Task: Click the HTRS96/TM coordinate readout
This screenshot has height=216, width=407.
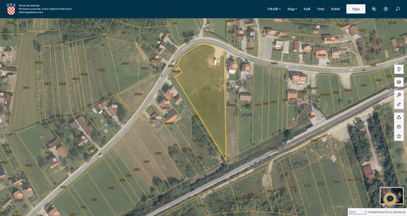Action: tap(386, 212)
